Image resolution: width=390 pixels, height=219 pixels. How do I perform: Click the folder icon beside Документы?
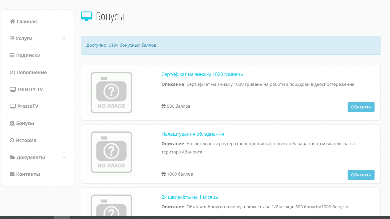[12, 157]
